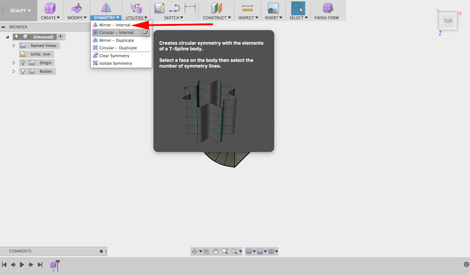Select the Units: mm browser item
Screen dimensions: 470x275
pos(37,54)
